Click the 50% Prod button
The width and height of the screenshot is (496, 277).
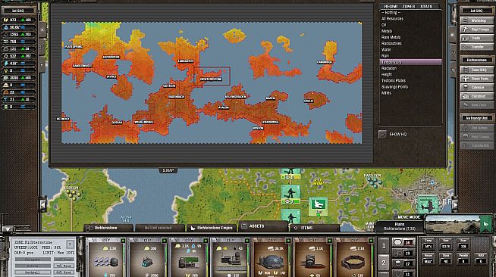tap(64, 272)
